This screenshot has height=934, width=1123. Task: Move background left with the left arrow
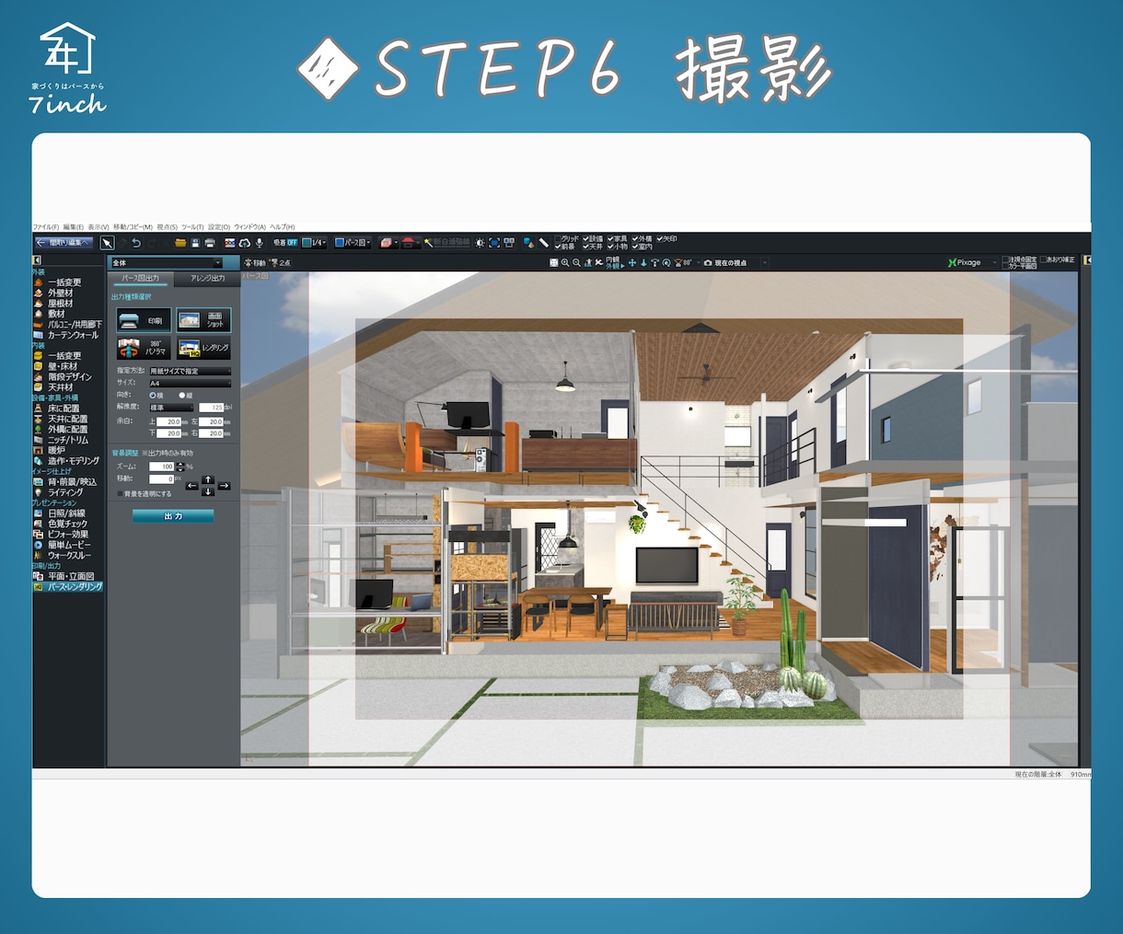click(x=191, y=486)
